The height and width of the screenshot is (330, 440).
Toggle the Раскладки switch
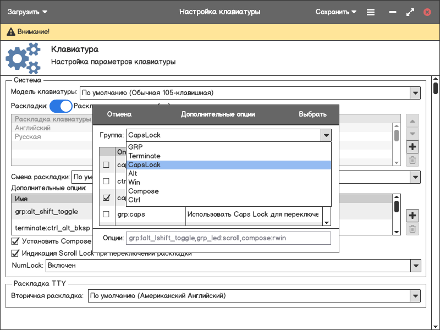[61, 106]
